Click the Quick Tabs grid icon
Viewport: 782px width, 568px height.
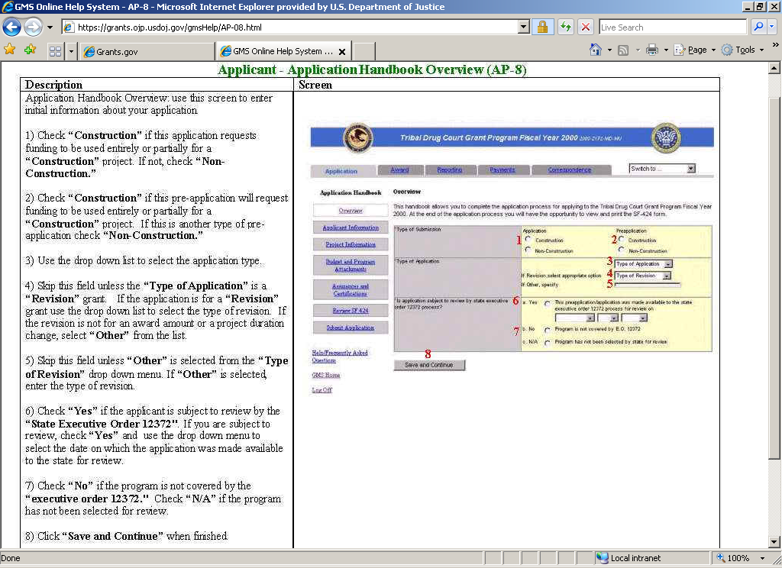coord(55,51)
